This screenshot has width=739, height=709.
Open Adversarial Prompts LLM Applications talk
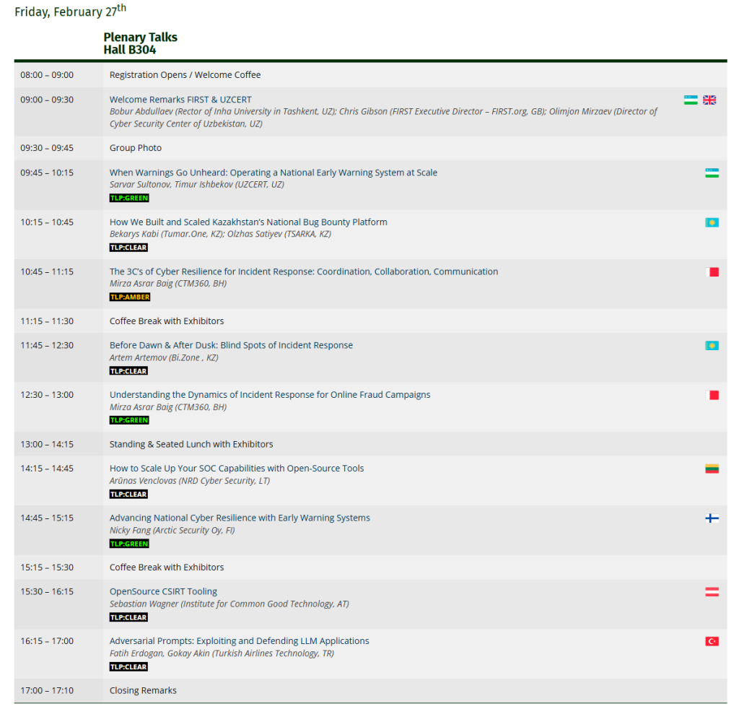pos(239,641)
